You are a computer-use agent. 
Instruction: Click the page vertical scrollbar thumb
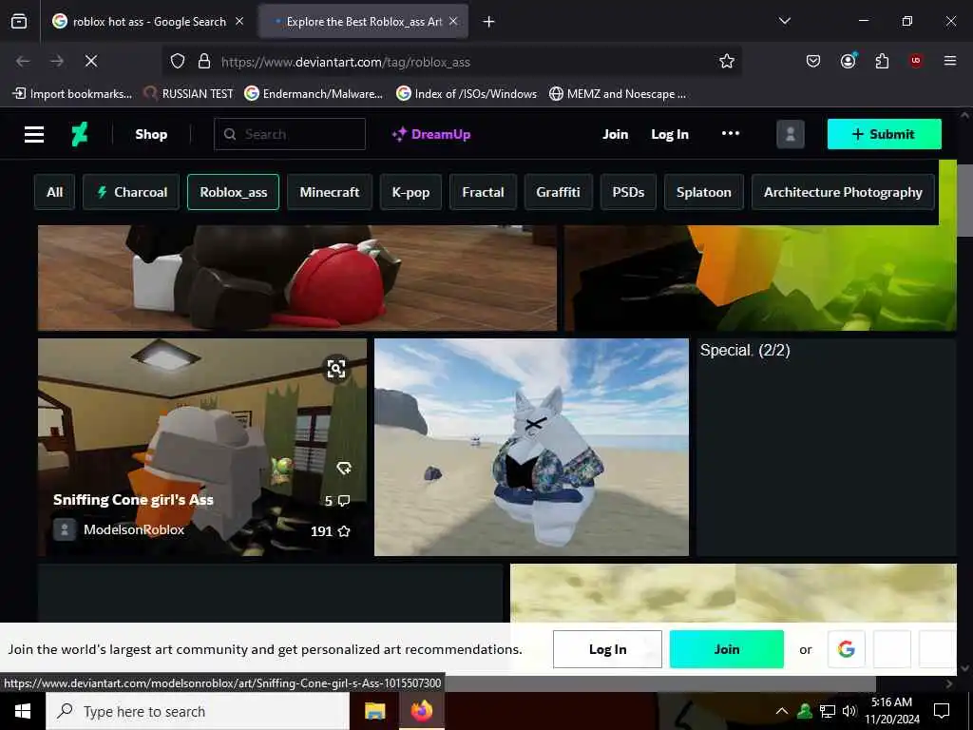pyautogui.click(x=965, y=200)
